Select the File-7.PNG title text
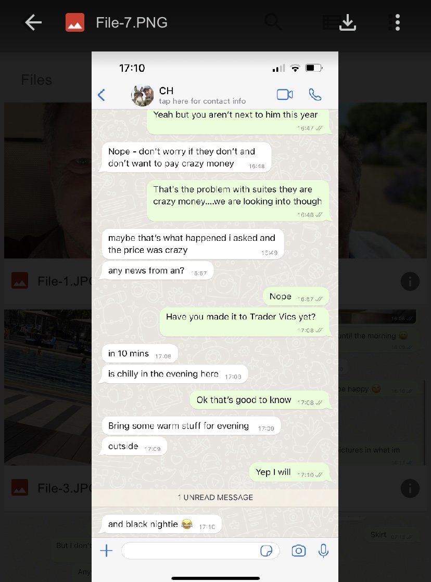 coord(132,23)
